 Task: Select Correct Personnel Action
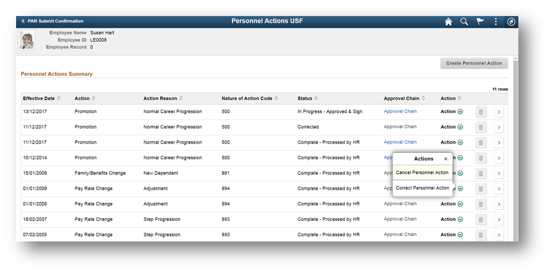pos(422,188)
